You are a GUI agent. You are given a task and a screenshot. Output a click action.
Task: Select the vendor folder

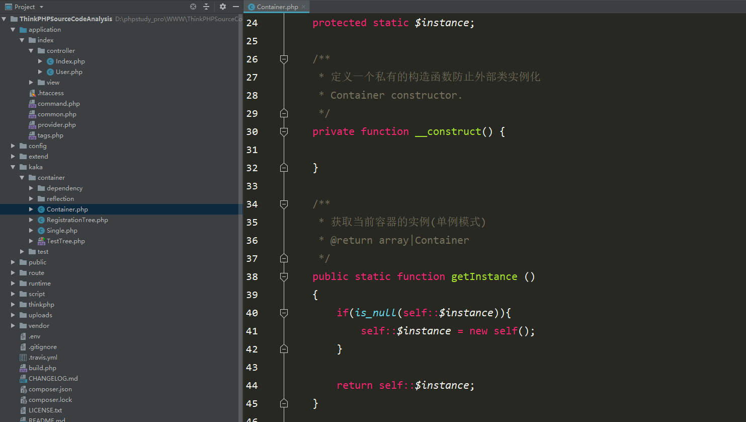[x=39, y=326]
